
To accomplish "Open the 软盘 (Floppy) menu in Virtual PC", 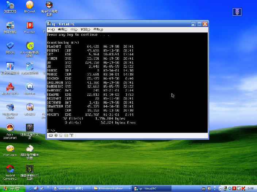I will click(x=85, y=30).
